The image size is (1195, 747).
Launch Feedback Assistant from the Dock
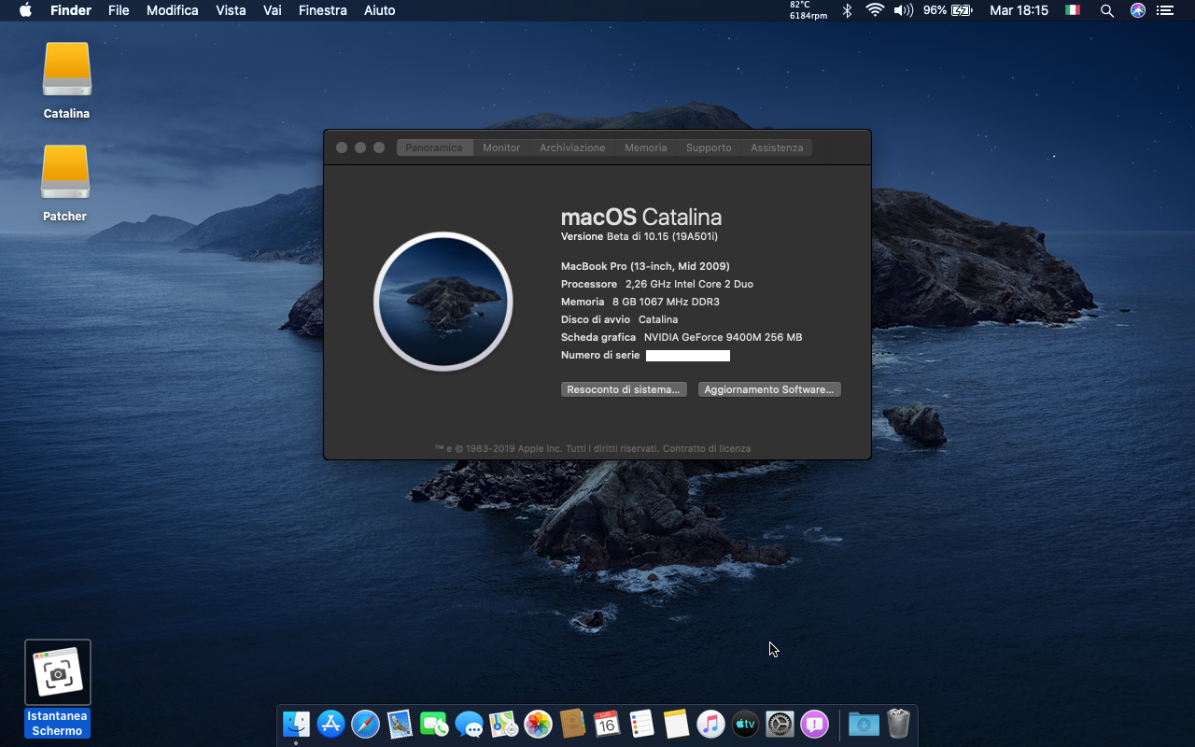(814, 724)
